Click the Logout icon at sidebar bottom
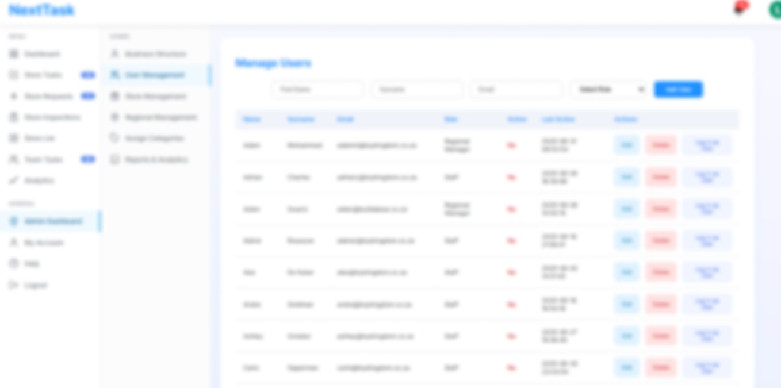Viewport: 781px width, 388px height. click(14, 285)
